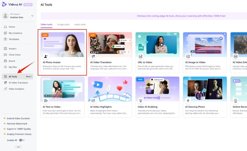The height and width of the screenshot is (151, 247).
Task: Click the Templates sidebar icon
Action: pyautogui.click(x=6, y=39)
